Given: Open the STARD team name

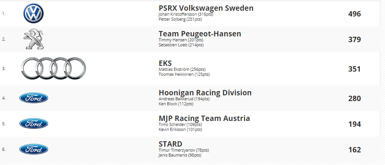Looking at the screenshot, I should click(x=170, y=144).
